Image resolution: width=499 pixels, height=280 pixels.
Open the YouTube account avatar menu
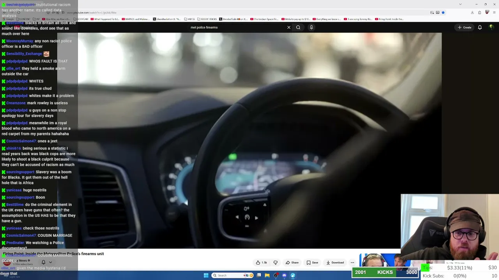click(x=491, y=27)
